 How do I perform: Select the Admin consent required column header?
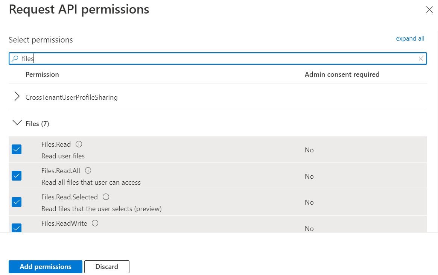click(x=342, y=74)
